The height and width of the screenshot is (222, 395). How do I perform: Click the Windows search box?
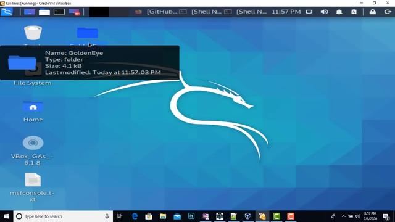(x=63, y=216)
